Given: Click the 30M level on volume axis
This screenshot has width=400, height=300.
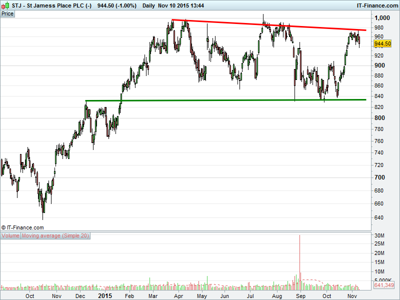Looking at the screenshot, I should [379, 235].
